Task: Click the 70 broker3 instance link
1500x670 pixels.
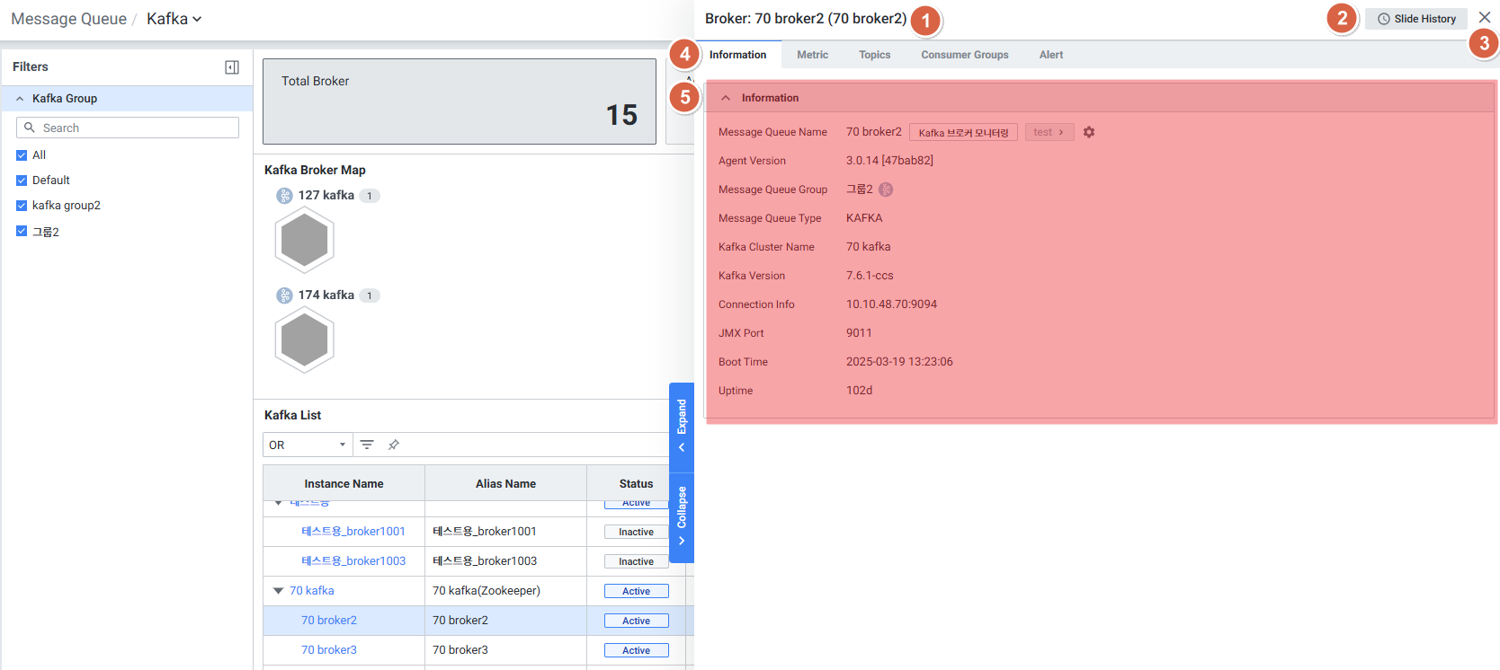Action: [x=329, y=650]
